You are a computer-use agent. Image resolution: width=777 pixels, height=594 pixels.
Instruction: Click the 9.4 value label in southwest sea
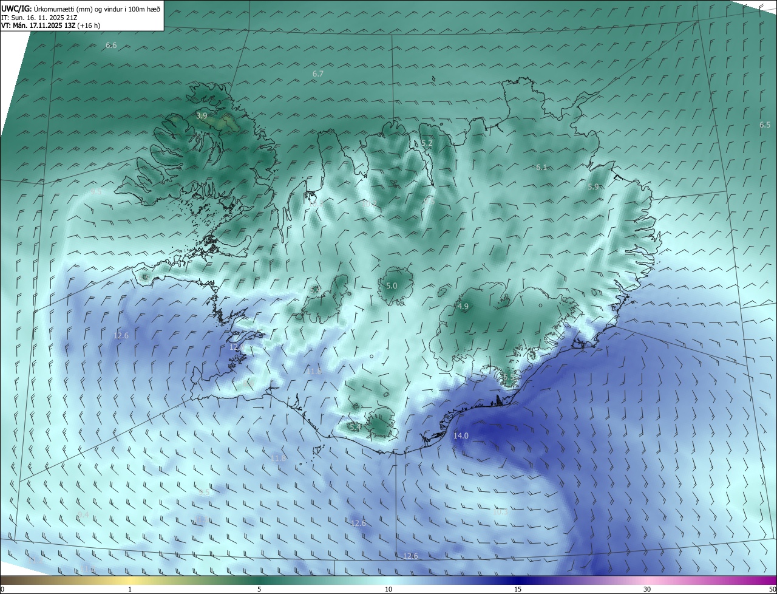click(x=83, y=514)
